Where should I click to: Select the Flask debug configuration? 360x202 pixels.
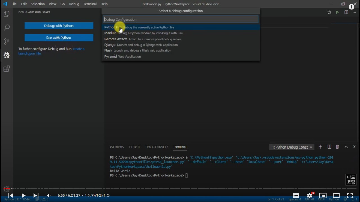coord(181,50)
